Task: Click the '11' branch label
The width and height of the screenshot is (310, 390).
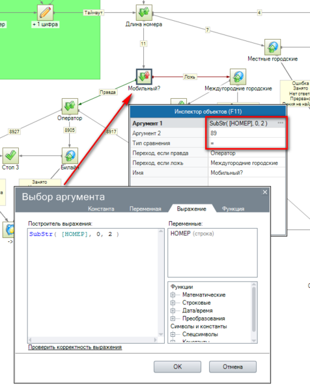Action: 143,44
